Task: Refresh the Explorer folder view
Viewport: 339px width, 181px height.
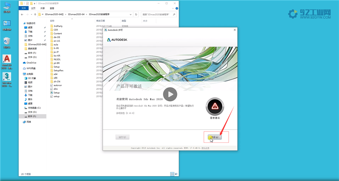Action: click(136, 14)
